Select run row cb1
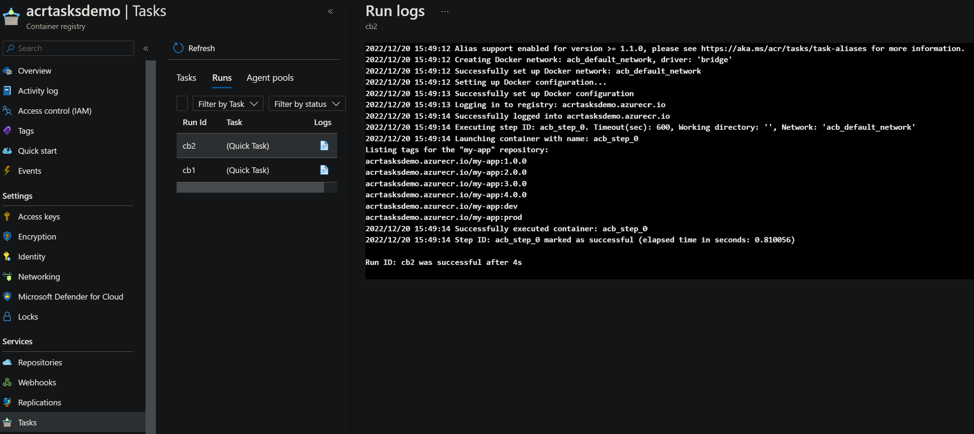This screenshot has height=434, width=974. coord(257,170)
